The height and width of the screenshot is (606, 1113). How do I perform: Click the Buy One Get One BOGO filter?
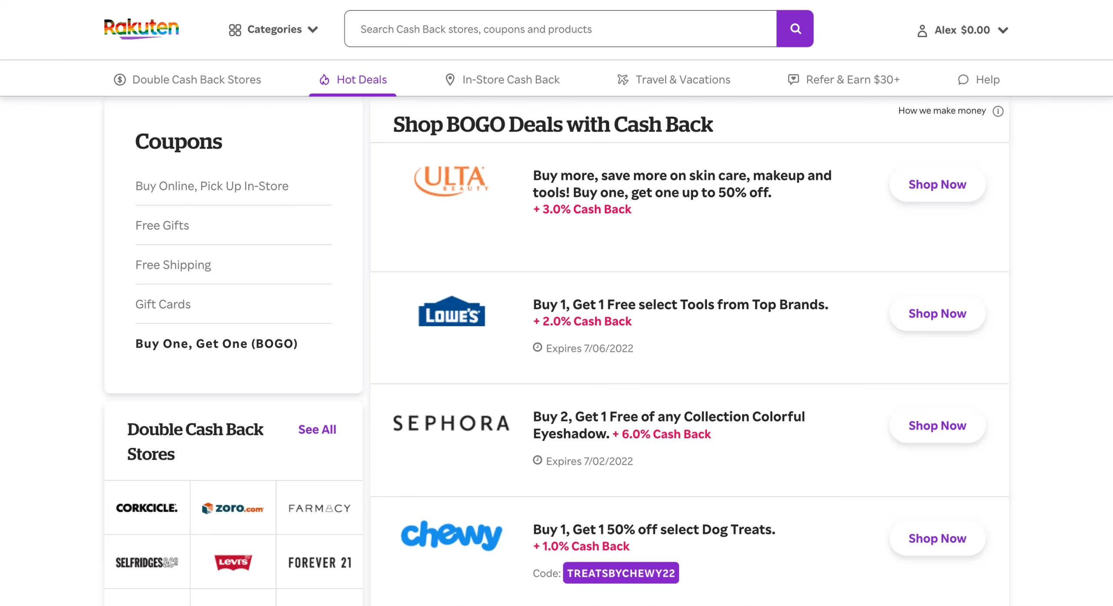(217, 343)
